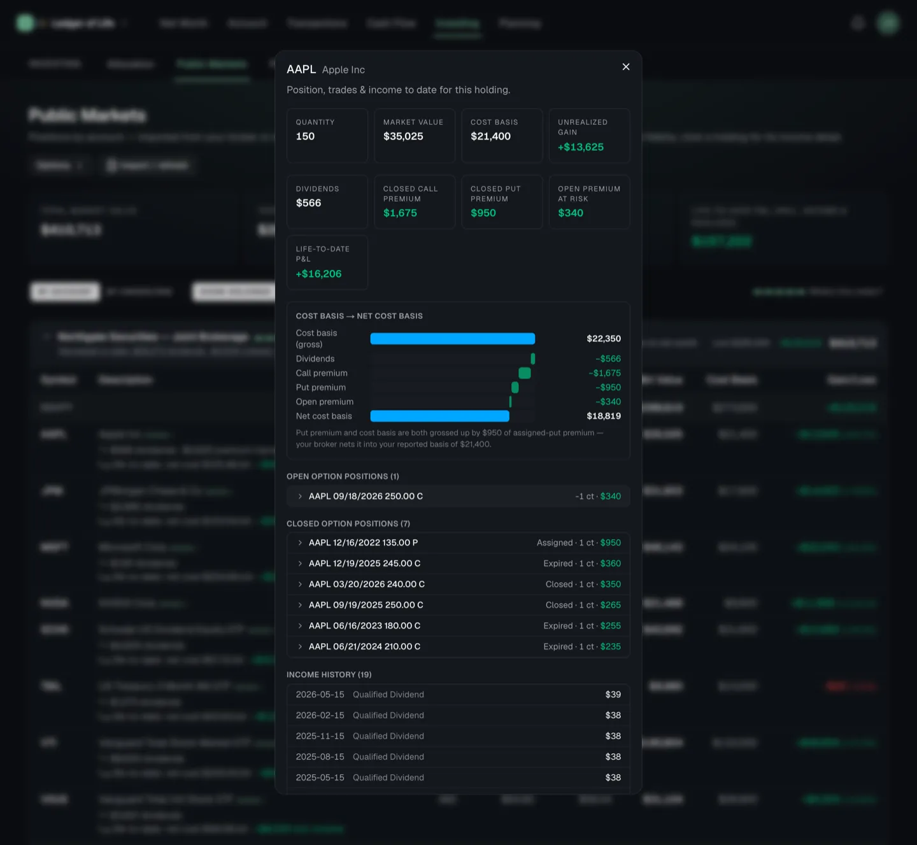
Task: Expand the AAPL 12/16/2022 135.00 P assigned position
Action: (458, 543)
